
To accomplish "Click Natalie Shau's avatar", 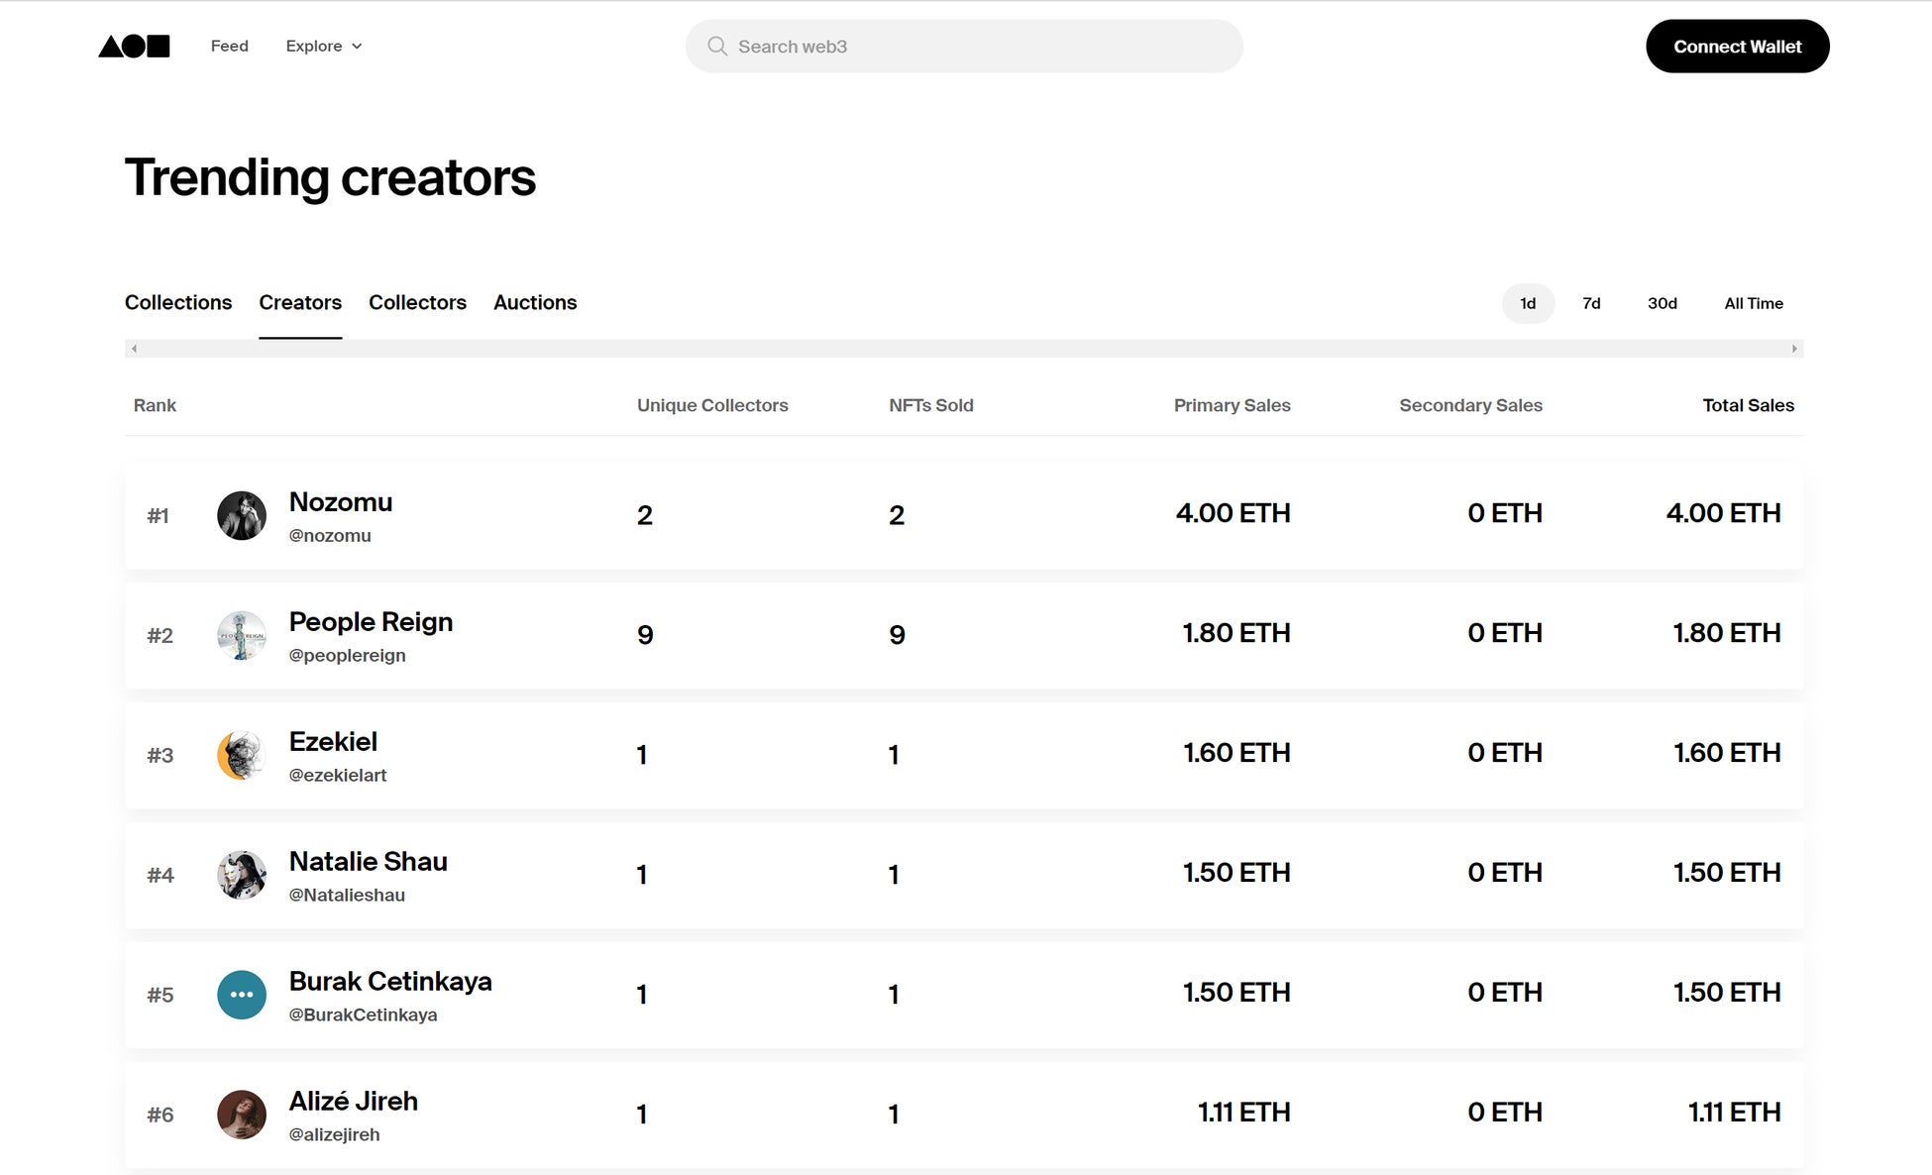I will tap(242, 875).
